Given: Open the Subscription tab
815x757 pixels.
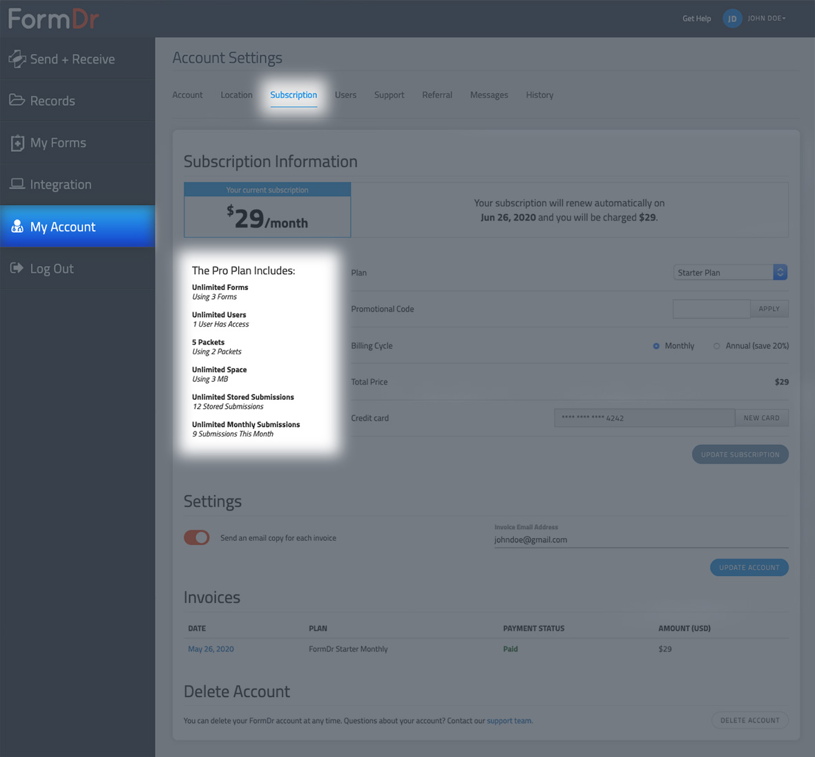Looking at the screenshot, I should (x=294, y=95).
